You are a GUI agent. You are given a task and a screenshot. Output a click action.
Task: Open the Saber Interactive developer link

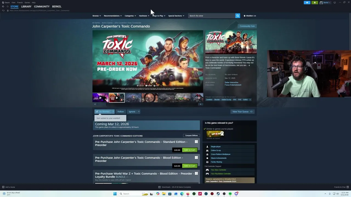click(x=231, y=82)
